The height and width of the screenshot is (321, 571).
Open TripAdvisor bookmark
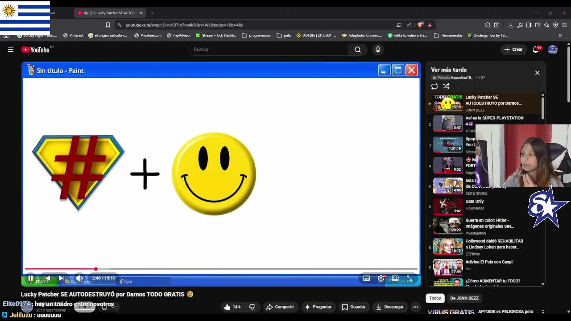tap(179, 35)
